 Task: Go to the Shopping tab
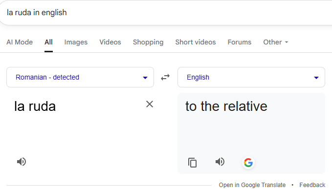point(148,42)
